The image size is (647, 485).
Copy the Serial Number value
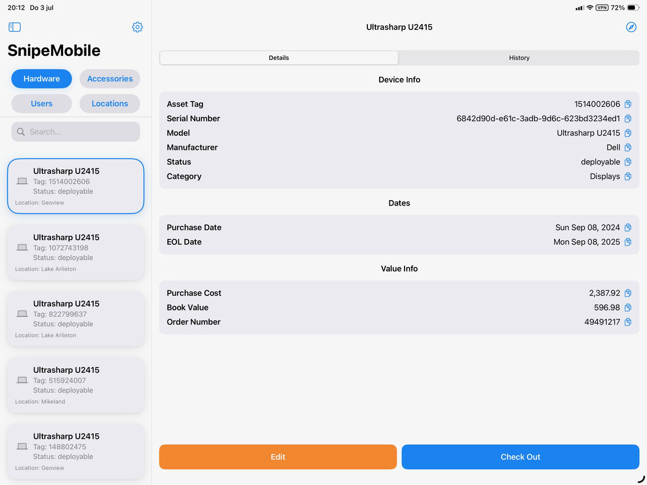(628, 118)
